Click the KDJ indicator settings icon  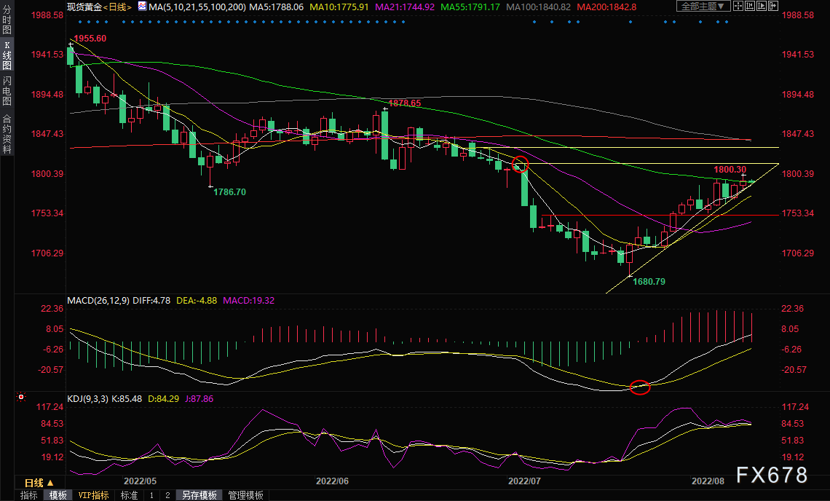pos(20,398)
